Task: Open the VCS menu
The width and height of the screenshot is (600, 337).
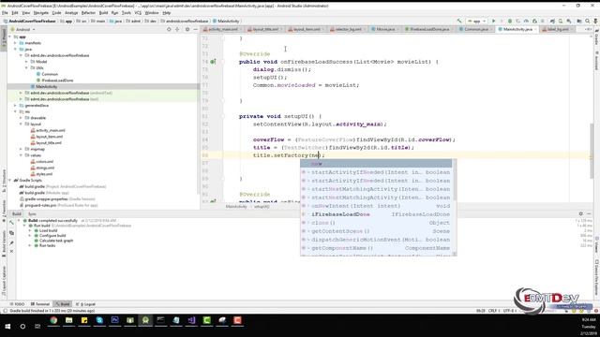Action: point(138,13)
